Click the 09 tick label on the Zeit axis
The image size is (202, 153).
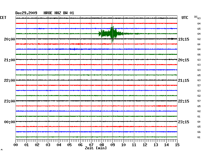(112, 145)
